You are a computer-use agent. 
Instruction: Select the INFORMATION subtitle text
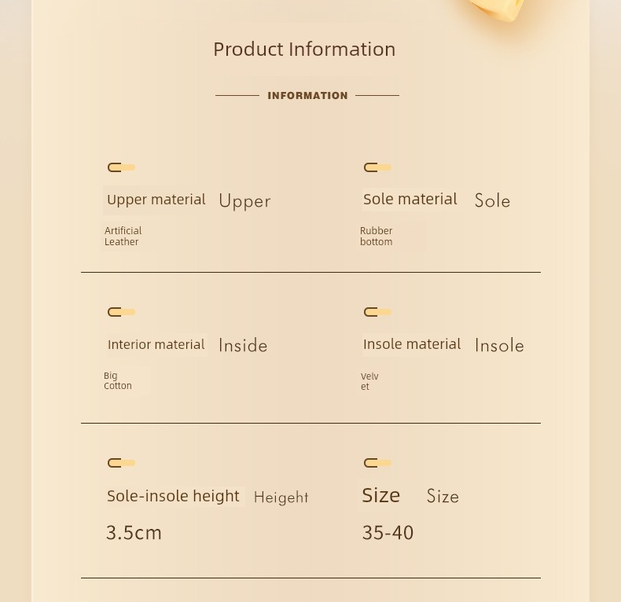[307, 95]
